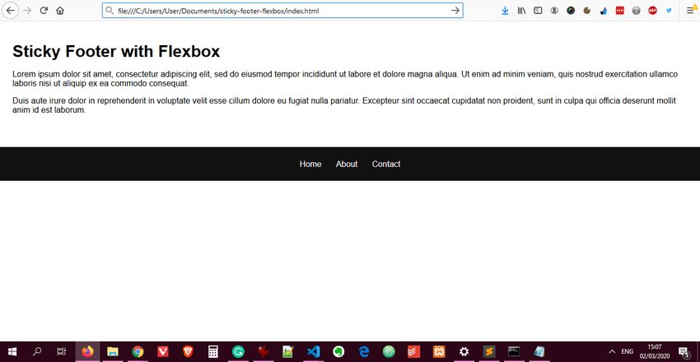
Task: Launch Vivaldi browser from the taskbar
Action: tap(163, 352)
